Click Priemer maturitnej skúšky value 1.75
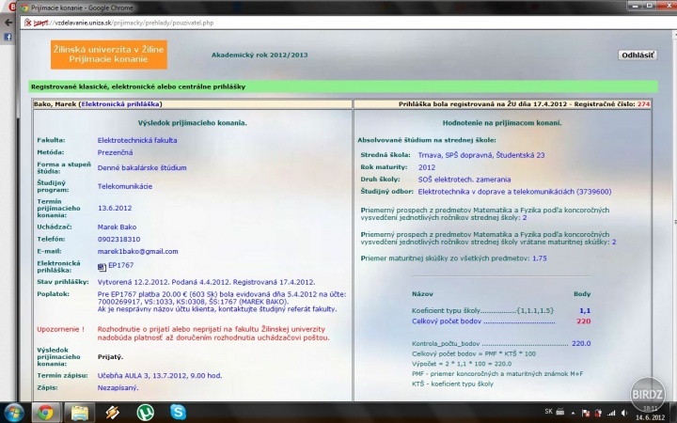 [x=540, y=258]
